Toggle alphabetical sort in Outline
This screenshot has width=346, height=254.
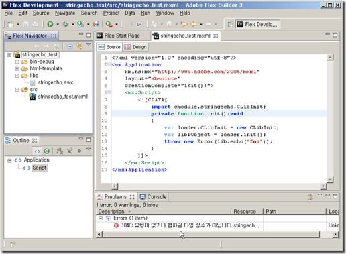coord(60,151)
